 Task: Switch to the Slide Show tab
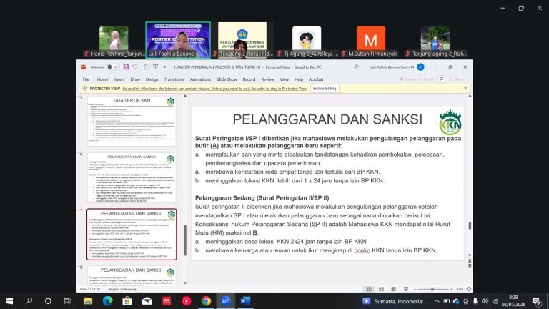[227, 79]
